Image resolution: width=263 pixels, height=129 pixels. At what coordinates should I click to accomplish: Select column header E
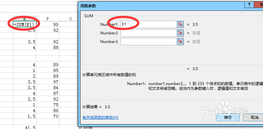pyautogui.click(x=25, y=18)
